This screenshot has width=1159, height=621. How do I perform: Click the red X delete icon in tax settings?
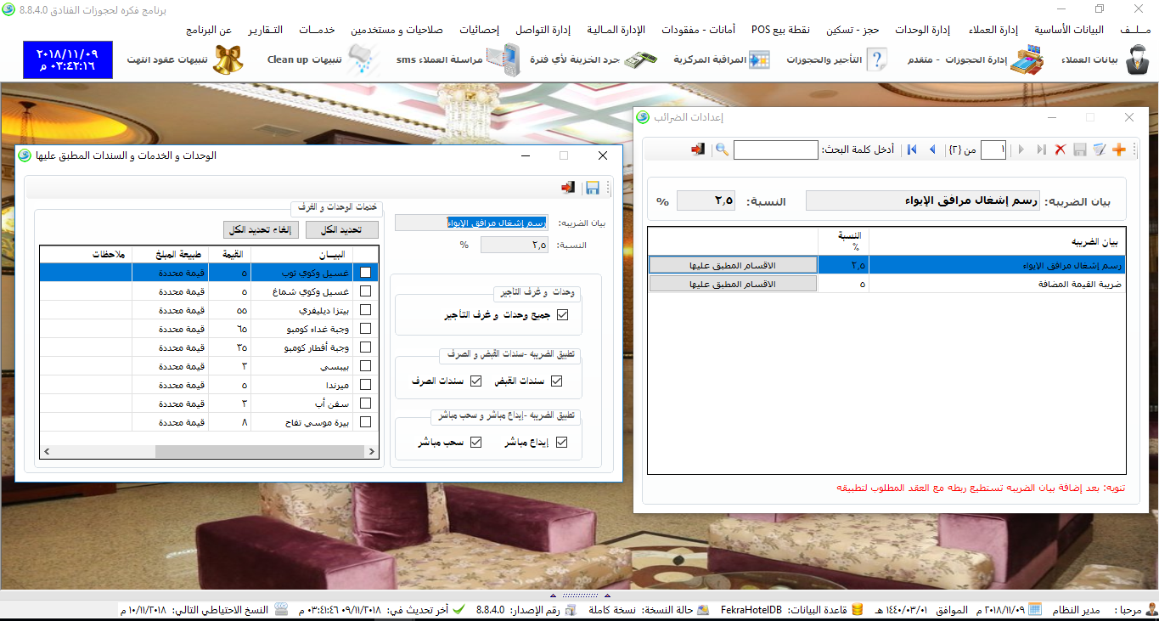tap(1060, 150)
